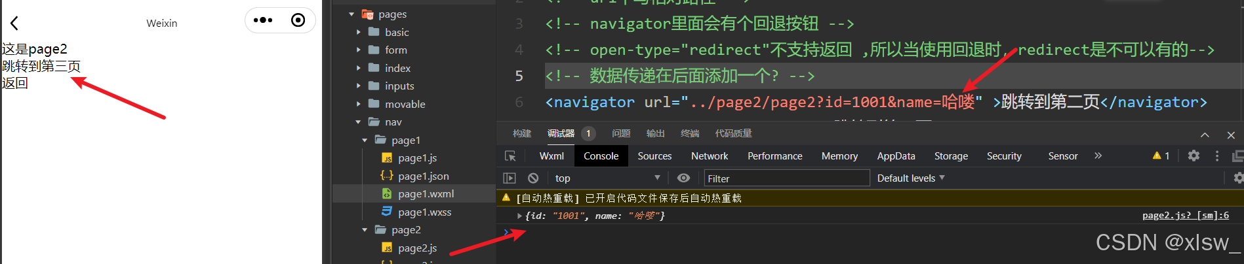Open devtools settings gear
Screen dimensions: 1244x264
1194,156
